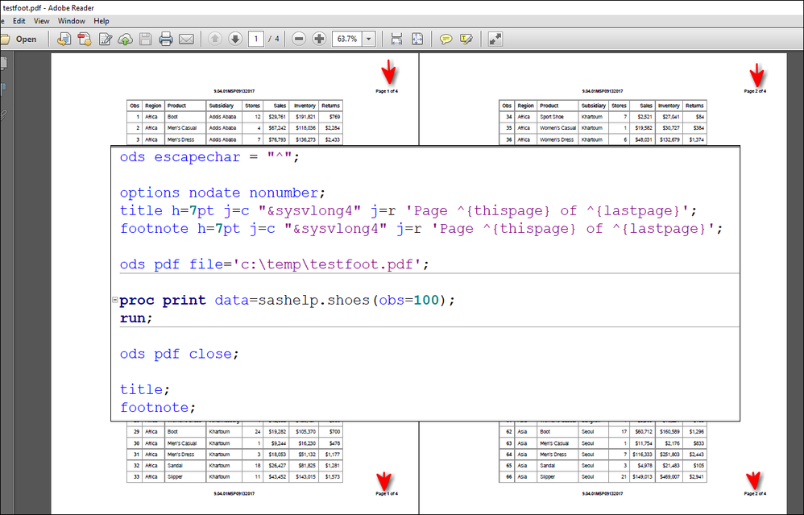Click the grayed-out Save floppy disk icon
This screenshot has height=515, width=804.
[146, 39]
